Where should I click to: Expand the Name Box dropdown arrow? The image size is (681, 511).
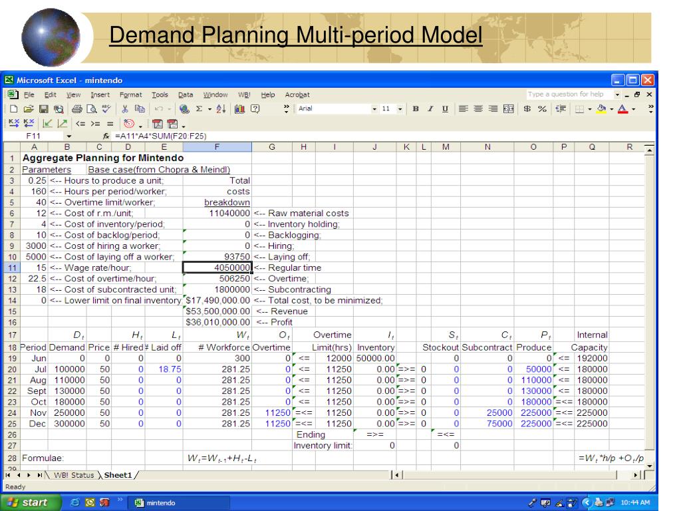69,136
